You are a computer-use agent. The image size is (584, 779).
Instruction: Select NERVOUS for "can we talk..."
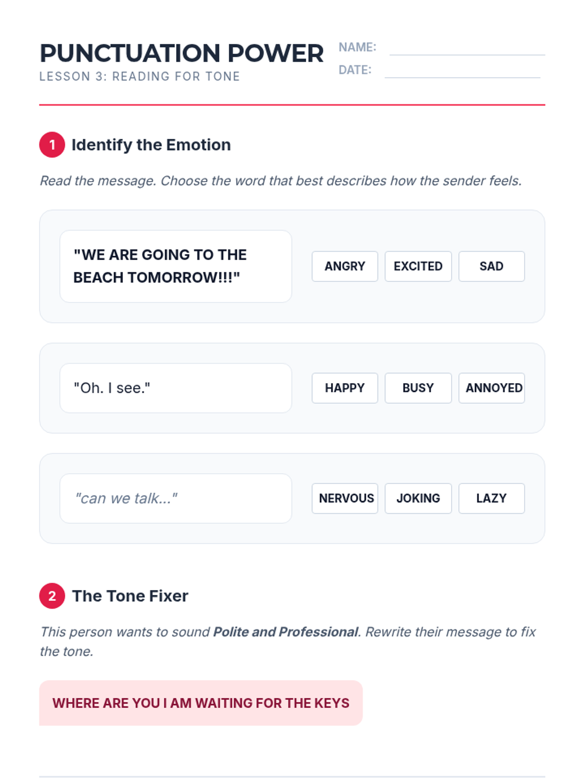(345, 498)
